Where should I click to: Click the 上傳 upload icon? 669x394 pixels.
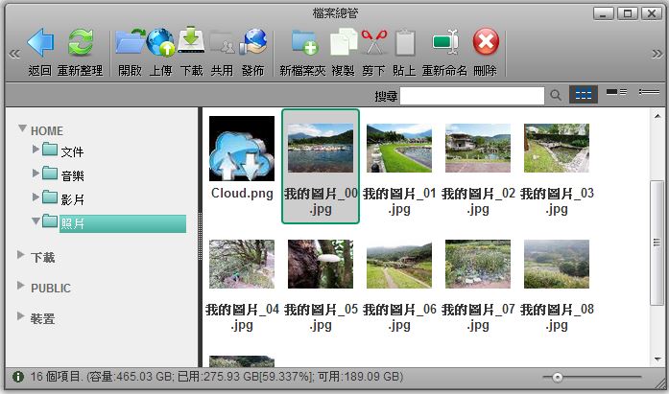(x=161, y=43)
